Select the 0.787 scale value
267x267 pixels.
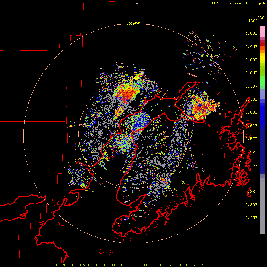(x=251, y=86)
